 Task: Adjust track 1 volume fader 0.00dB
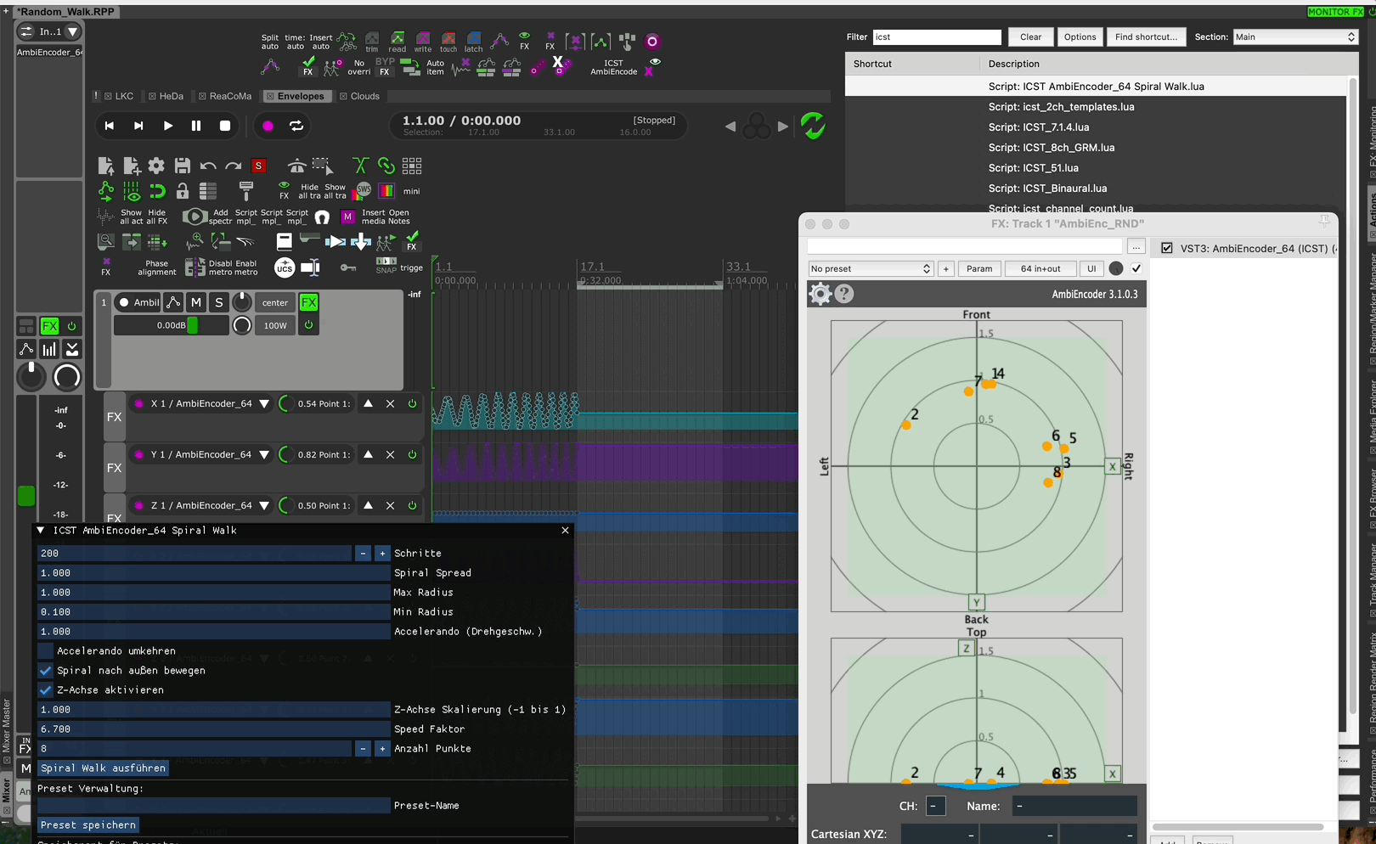click(x=193, y=325)
